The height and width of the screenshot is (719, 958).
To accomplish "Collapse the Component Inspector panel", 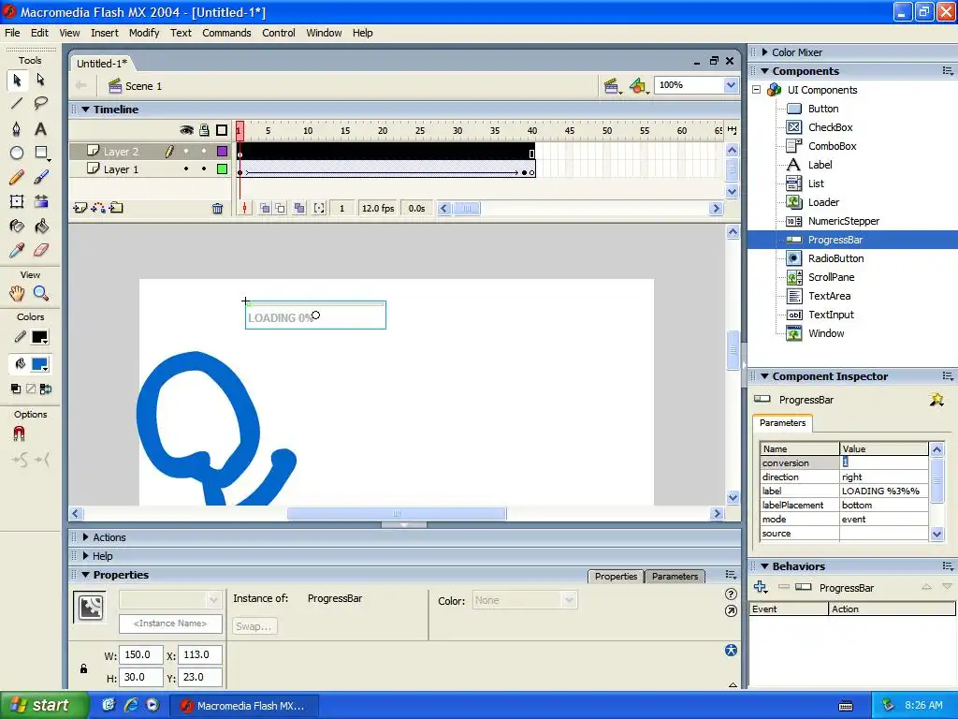I will pos(764,376).
